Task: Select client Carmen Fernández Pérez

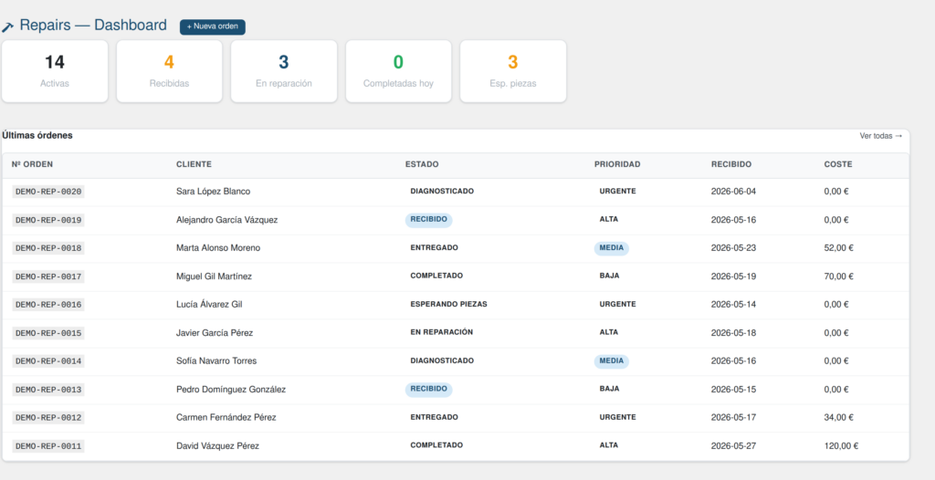Action: point(226,418)
